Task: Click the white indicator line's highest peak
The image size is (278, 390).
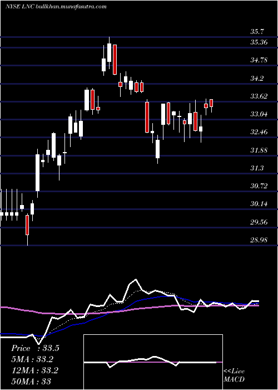Action: tap(136, 279)
